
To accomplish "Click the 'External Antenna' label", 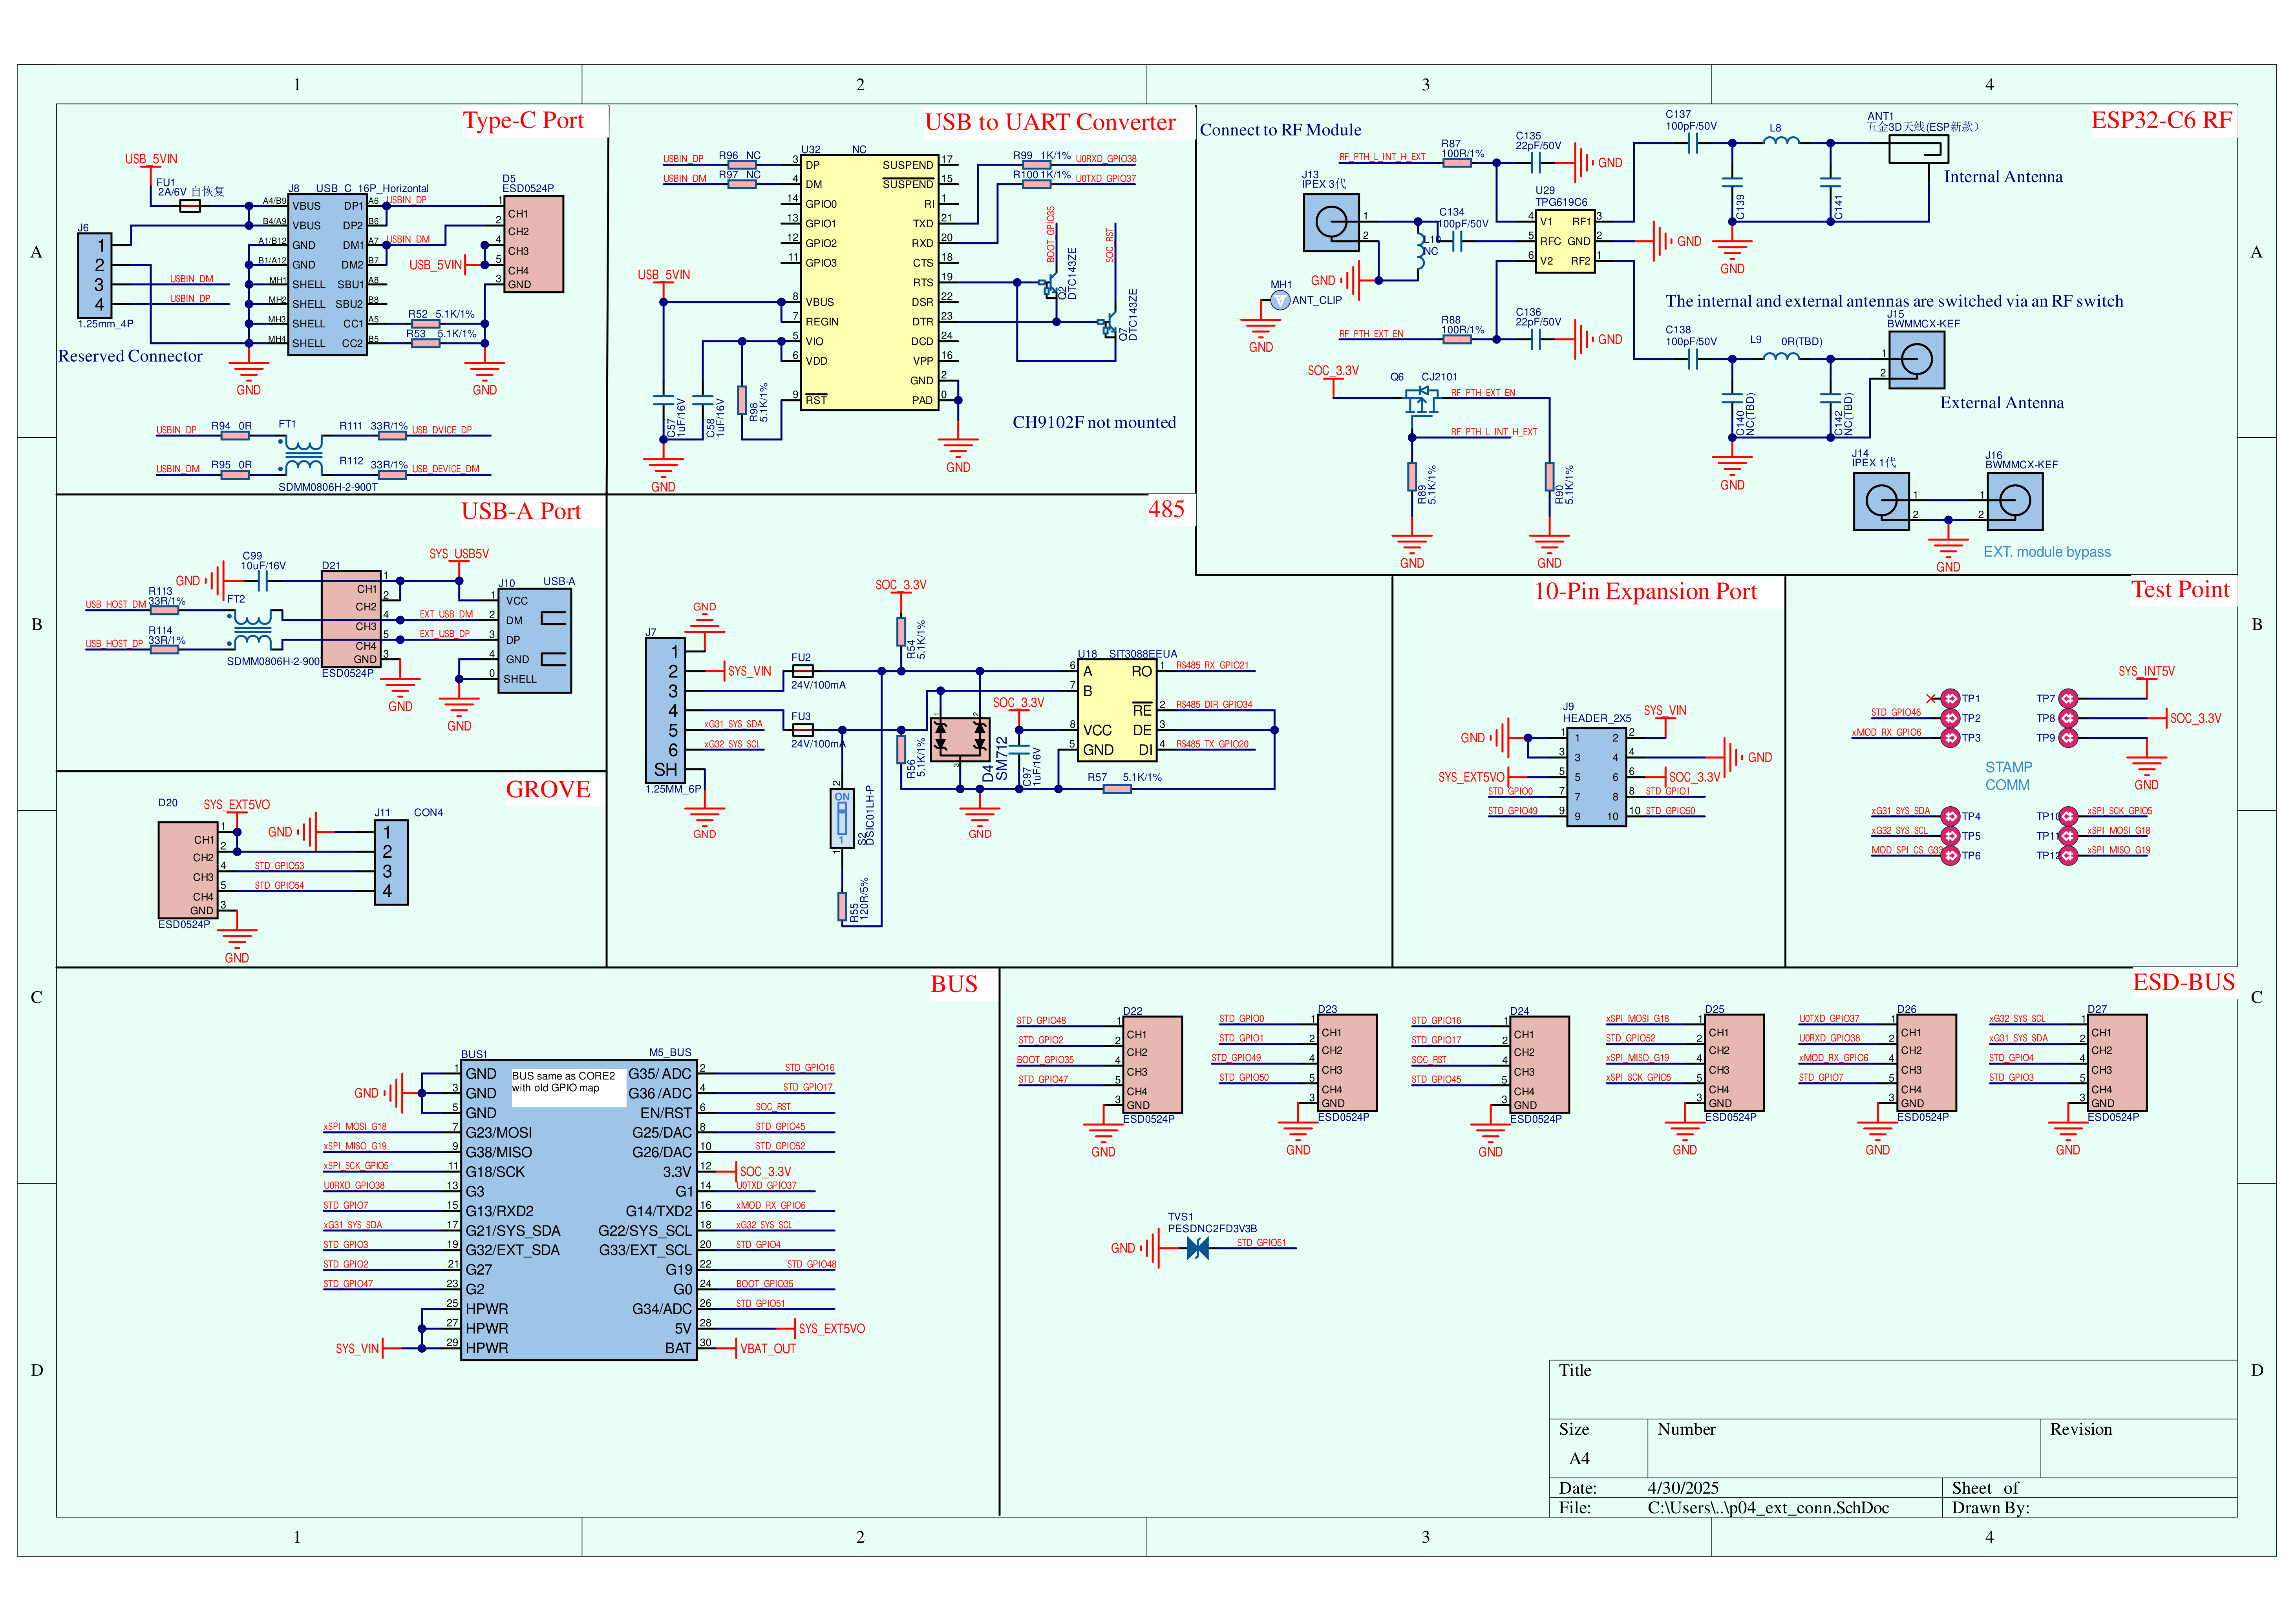I will point(2002,403).
